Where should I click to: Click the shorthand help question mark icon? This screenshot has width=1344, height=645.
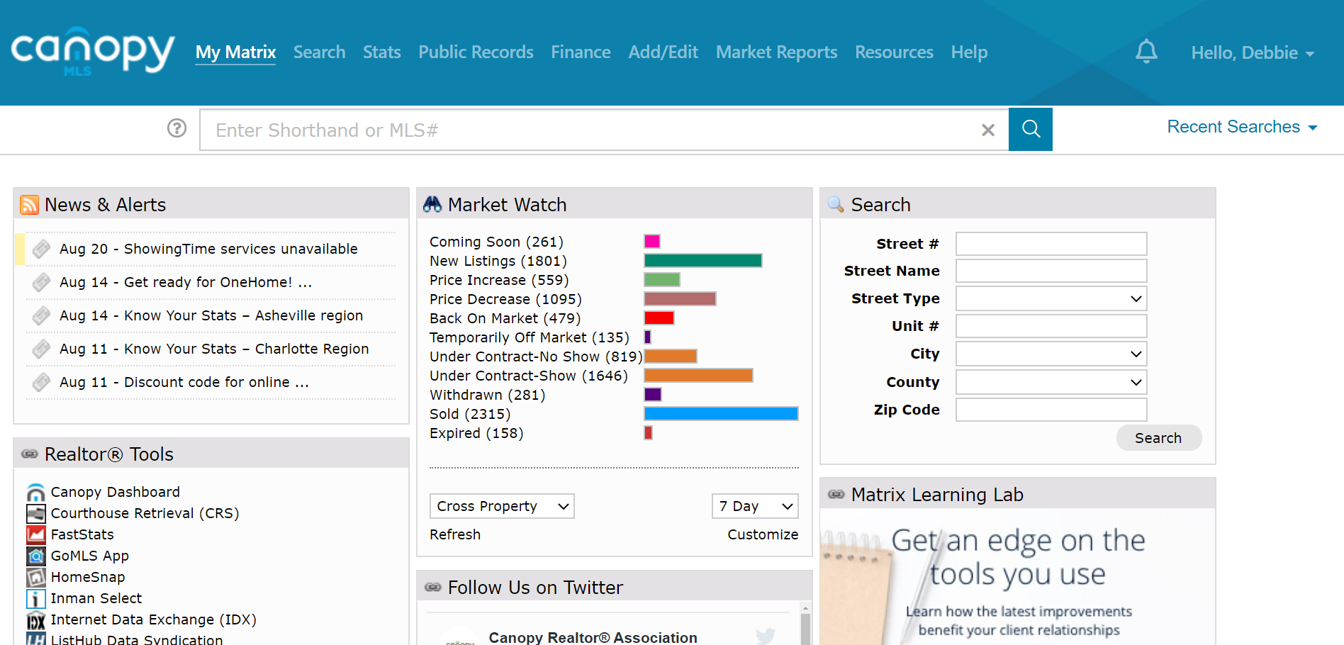(177, 128)
